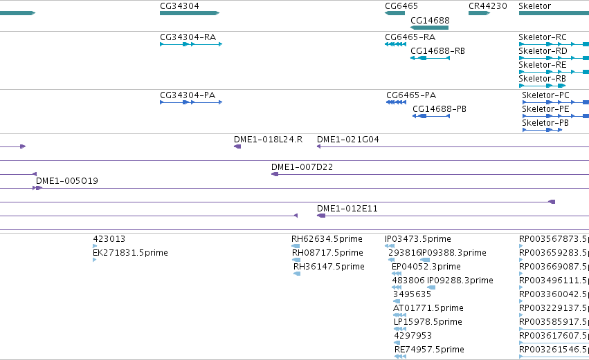
Task: Select EST starting RP003617607
Action: click(x=554, y=337)
